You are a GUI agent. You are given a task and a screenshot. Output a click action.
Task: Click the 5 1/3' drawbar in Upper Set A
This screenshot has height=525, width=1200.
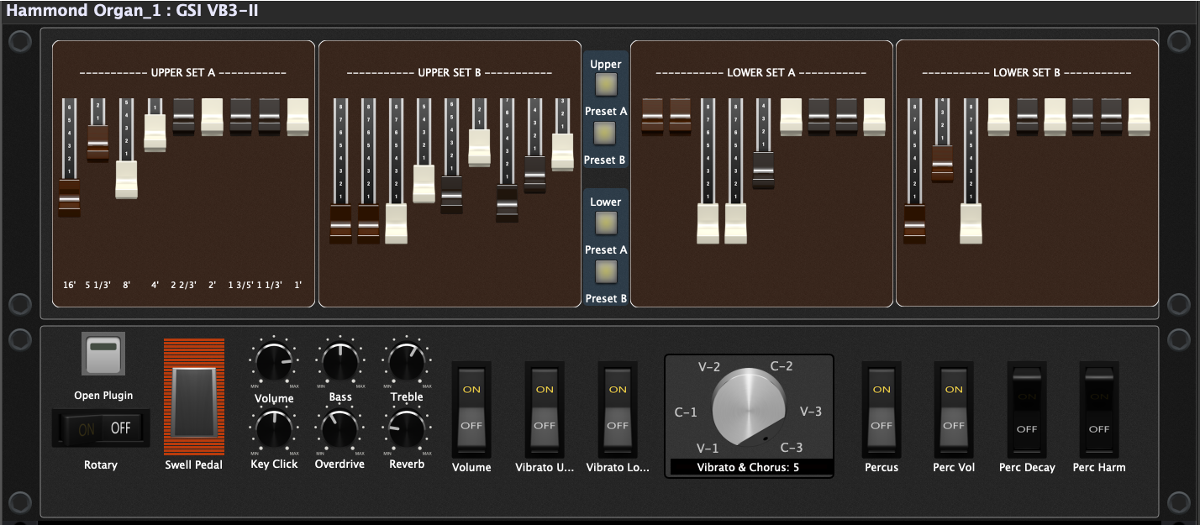[x=98, y=144]
